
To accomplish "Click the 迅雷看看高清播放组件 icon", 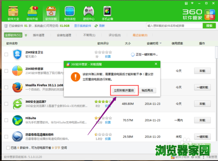I will (x=17, y=137).
